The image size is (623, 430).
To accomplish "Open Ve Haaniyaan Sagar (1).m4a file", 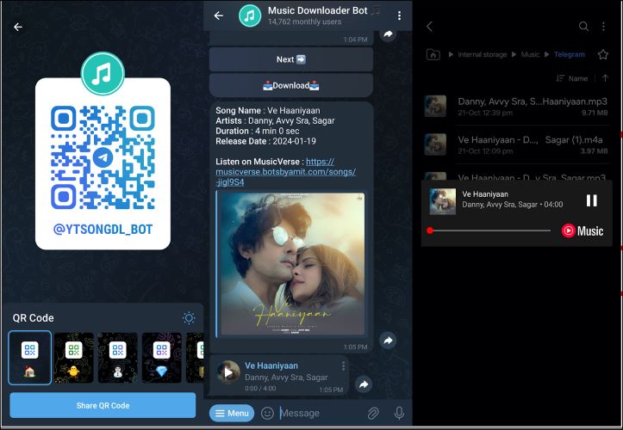I will point(516,144).
